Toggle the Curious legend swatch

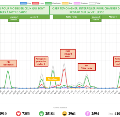[x=77, y=3]
